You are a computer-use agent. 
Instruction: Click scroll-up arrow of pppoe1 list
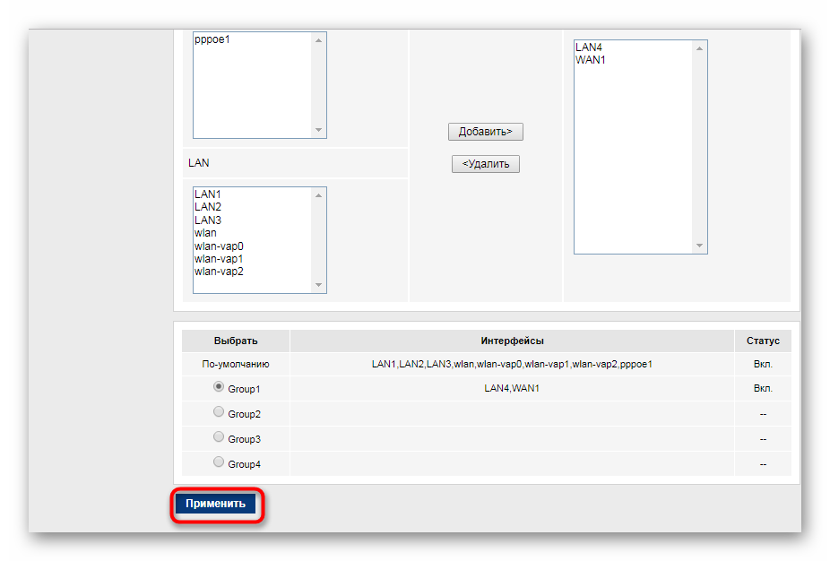pyautogui.click(x=319, y=40)
